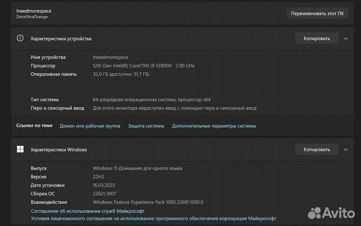The width and height of the screenshot is (361, 226).
Task: Click install date value 16.03.2023
Action: [104, 185]
